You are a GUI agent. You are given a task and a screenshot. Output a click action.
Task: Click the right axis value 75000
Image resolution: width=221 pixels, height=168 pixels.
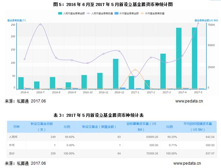point(211,25)
